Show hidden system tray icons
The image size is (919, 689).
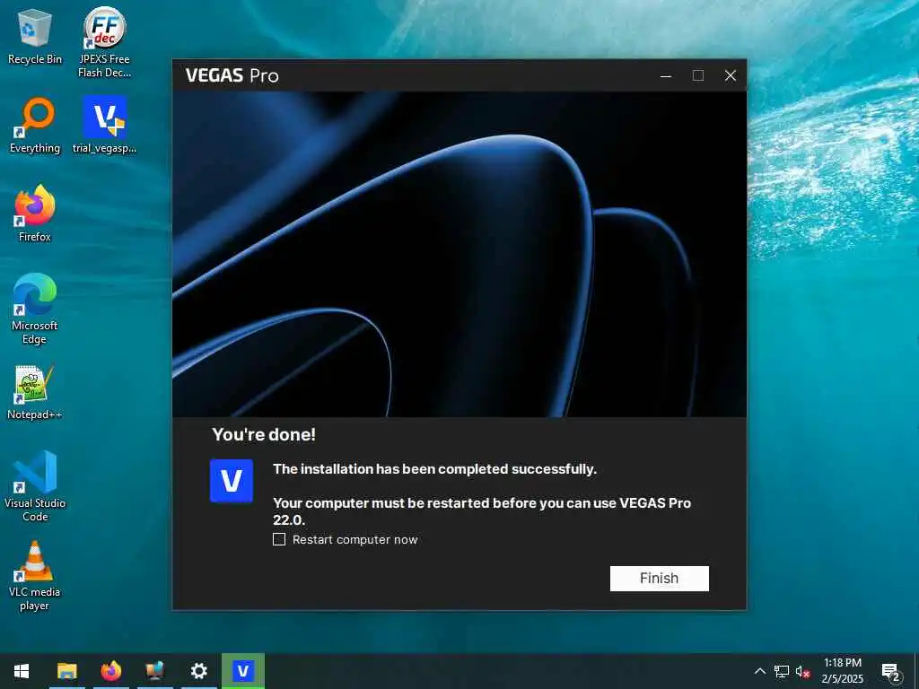[x=759, y=671]
